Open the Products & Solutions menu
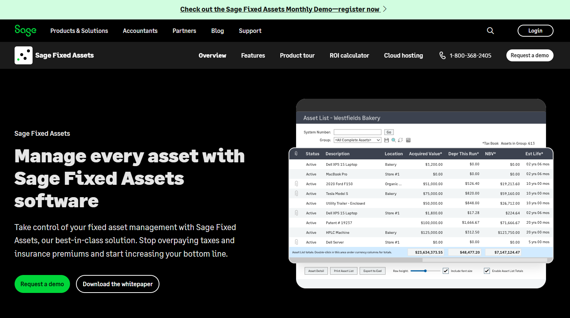Screen dimensions: 570x318 [x=79, y=31]
